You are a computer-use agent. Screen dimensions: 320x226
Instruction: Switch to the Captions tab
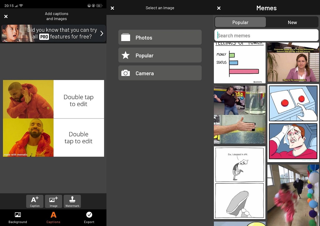(x=53, y=218)
